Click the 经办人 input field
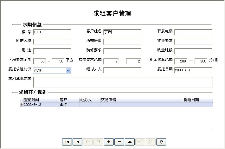 click(122, 70)
